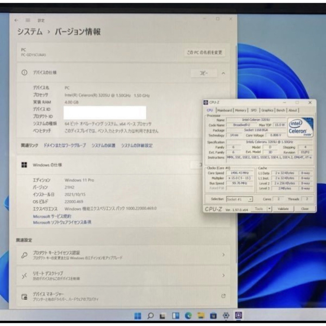Open Task View from taskbar
The width and height of the screenshot is (326, 326).
[x=163, y=316]
